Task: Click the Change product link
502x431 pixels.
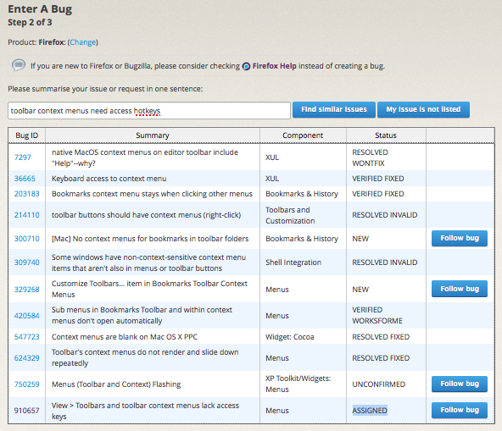Action: click(83, 42)
